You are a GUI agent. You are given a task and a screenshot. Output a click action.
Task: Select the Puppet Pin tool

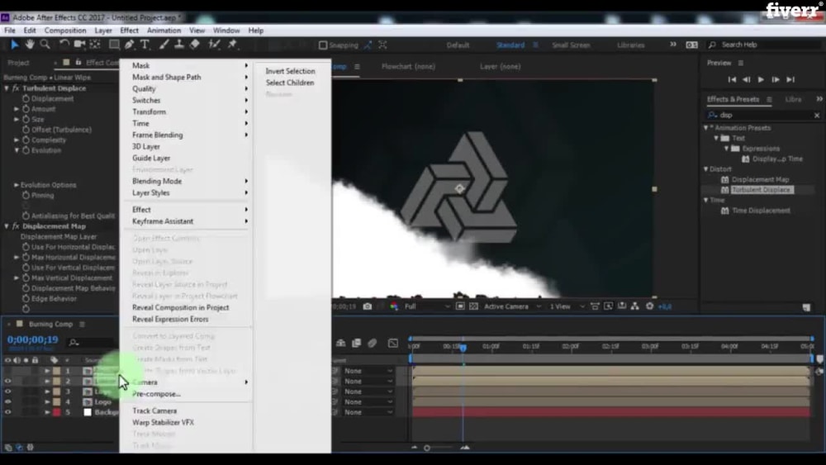click(232, 45)
